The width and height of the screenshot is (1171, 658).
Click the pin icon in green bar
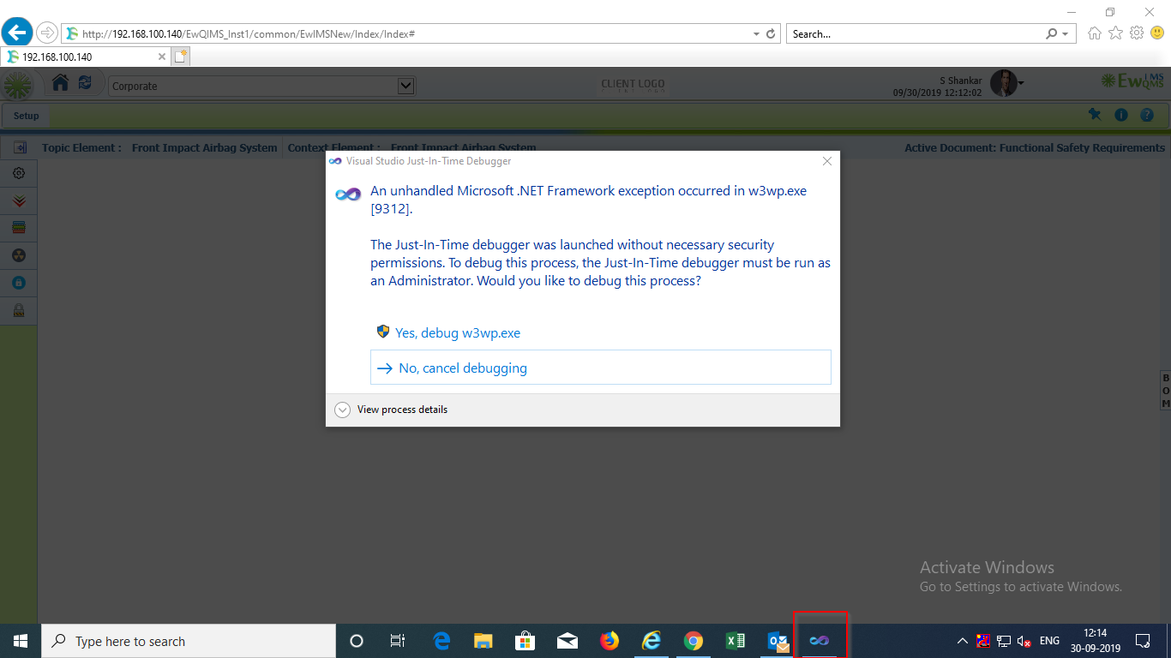pos(1094,115)
